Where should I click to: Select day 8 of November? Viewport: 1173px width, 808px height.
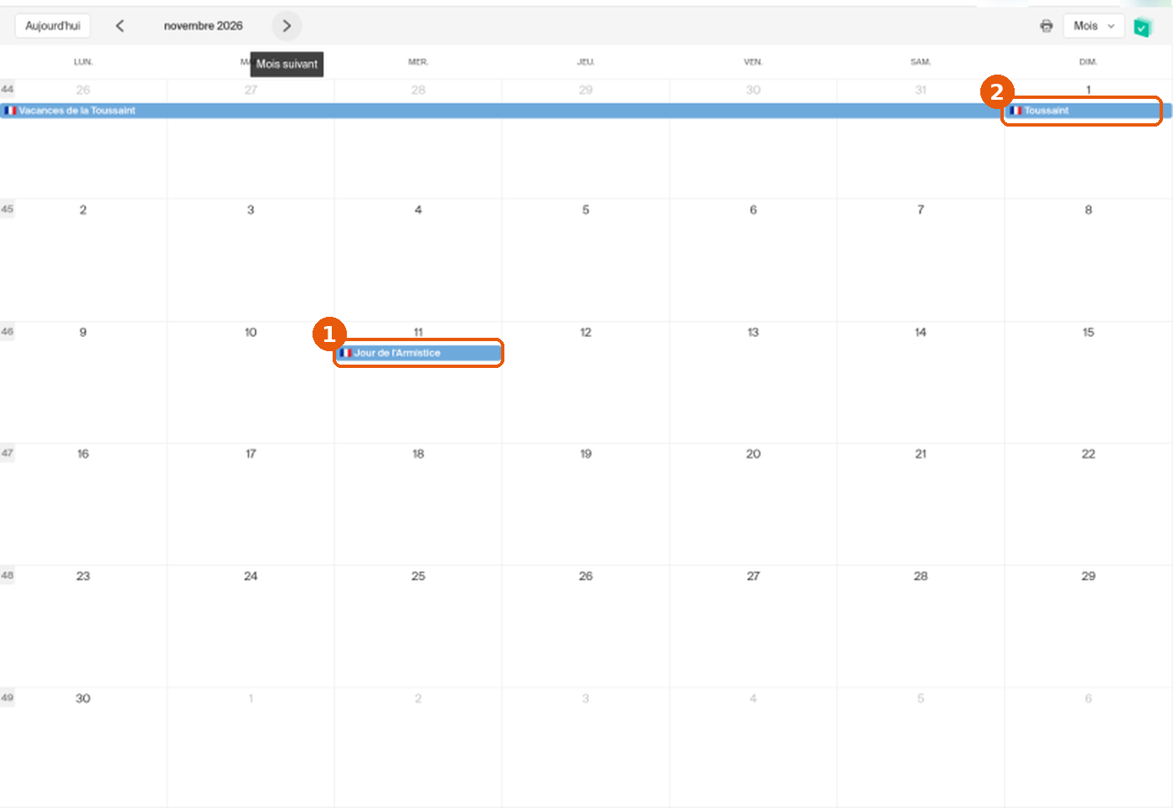1088,210
